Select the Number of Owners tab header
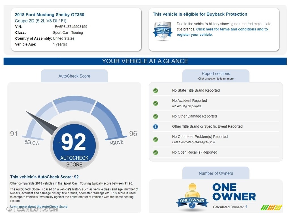 point(216,173)
